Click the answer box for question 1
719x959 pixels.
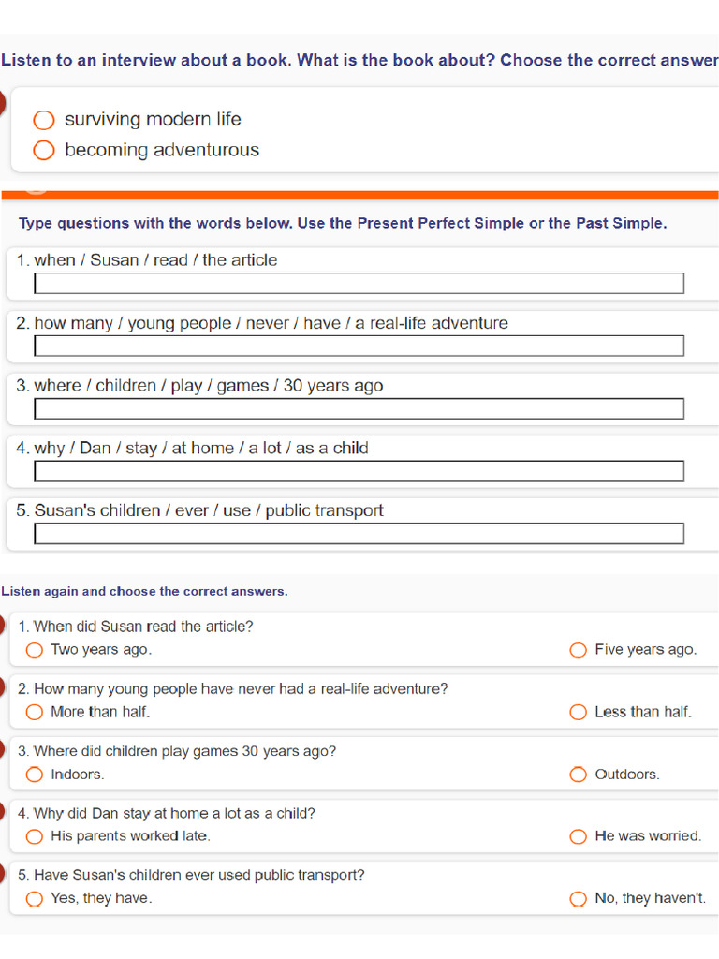coord(359,283)
